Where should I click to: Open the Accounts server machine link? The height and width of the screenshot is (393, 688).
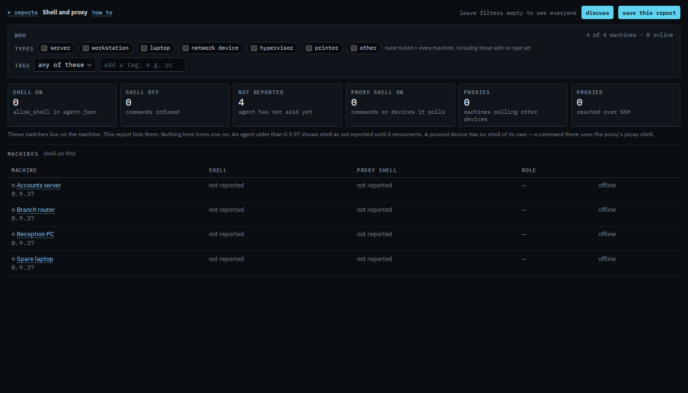click(39, 186)
